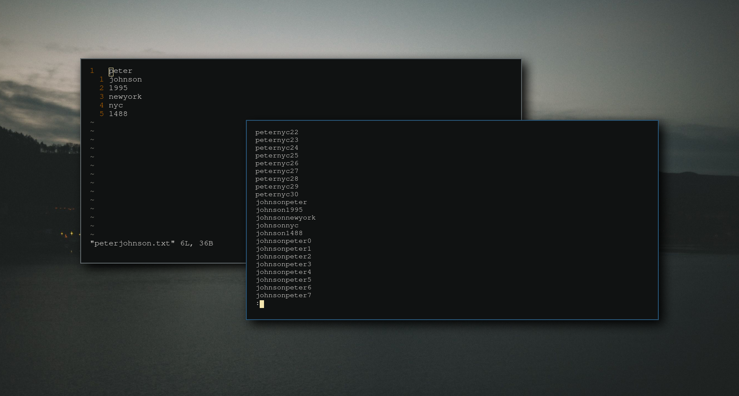Screen dimensions: 739x396
Task: Click the word "peter" in vim
Action: click(x=120, y=71)
